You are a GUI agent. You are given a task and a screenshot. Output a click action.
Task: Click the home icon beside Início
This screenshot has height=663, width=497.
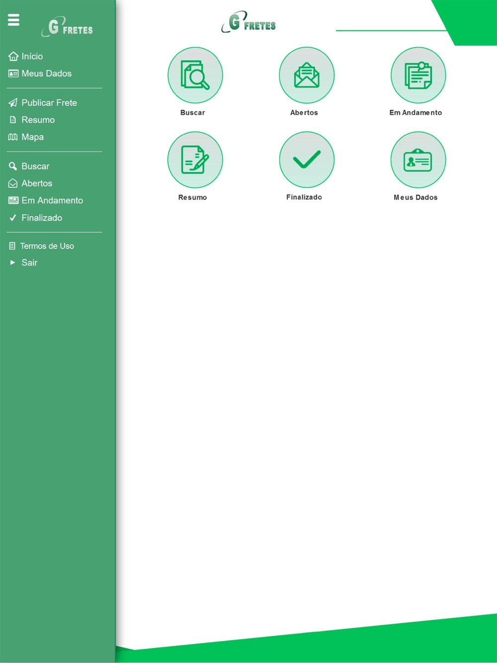[x=13, y=56]
